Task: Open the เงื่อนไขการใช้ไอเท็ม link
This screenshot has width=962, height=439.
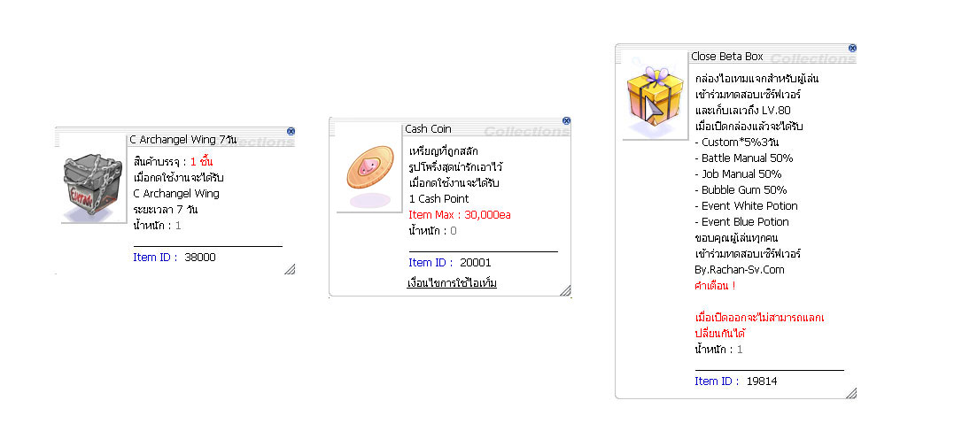Action: click(x=452, y=283)
